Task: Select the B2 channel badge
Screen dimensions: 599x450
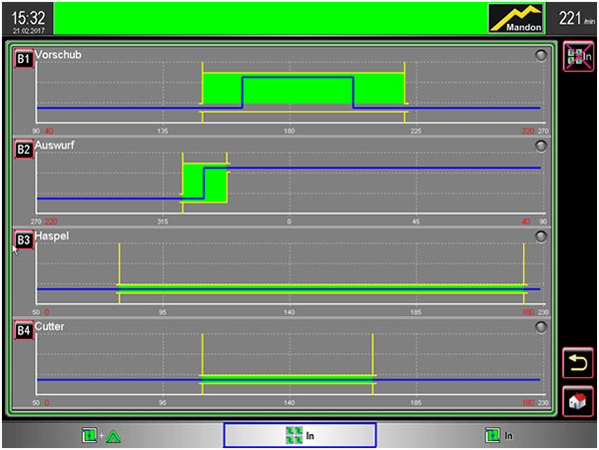Action: pyautogui.click(x=23, y=150)
